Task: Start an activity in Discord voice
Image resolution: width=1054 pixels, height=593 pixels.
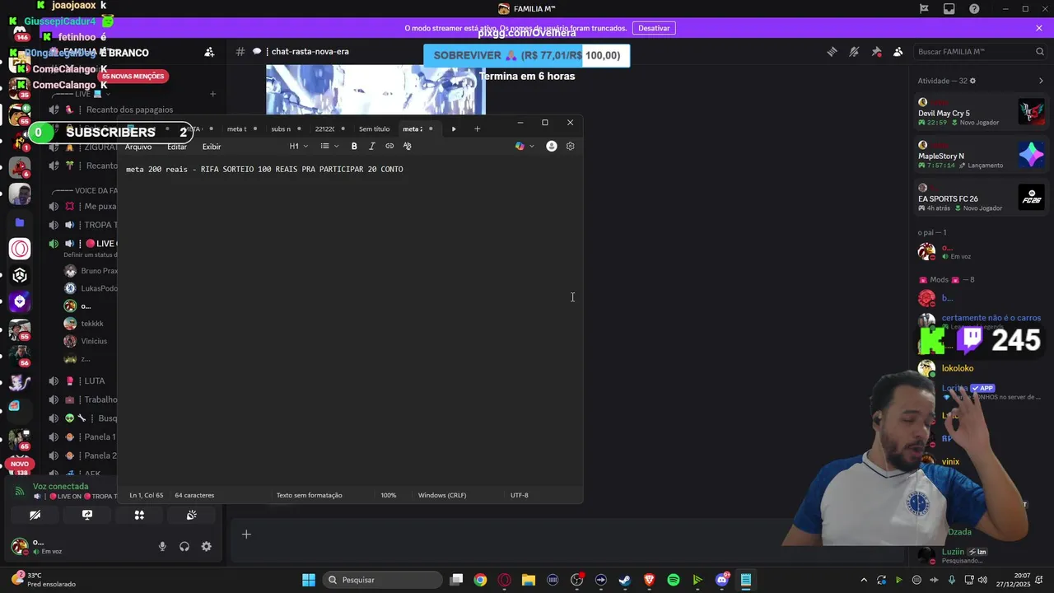Action: click(x=139, y=515)
